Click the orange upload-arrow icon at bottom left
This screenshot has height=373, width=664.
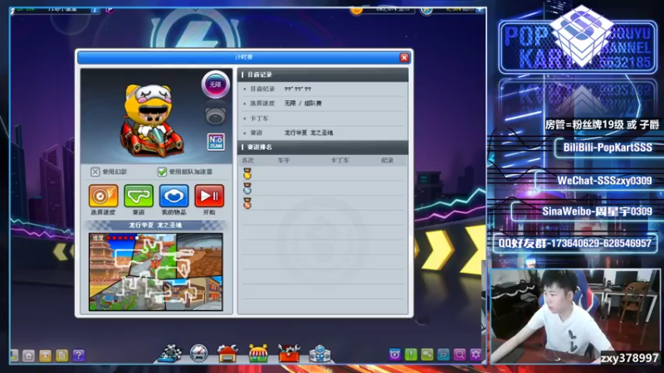(46, 356)
